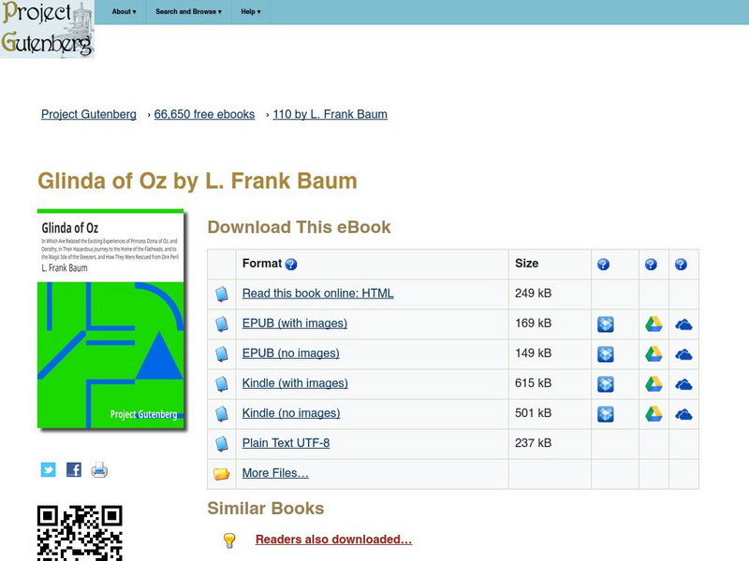Open the Search and Browse dropdown menu
Screen dimensions: 749x561
coord(188,11)
